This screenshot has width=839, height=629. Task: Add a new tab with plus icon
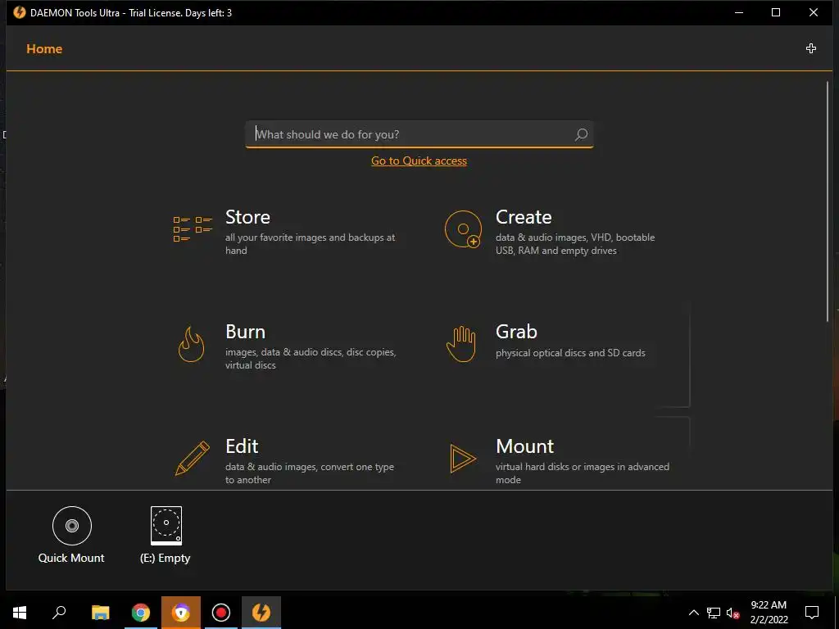point(810,48)
